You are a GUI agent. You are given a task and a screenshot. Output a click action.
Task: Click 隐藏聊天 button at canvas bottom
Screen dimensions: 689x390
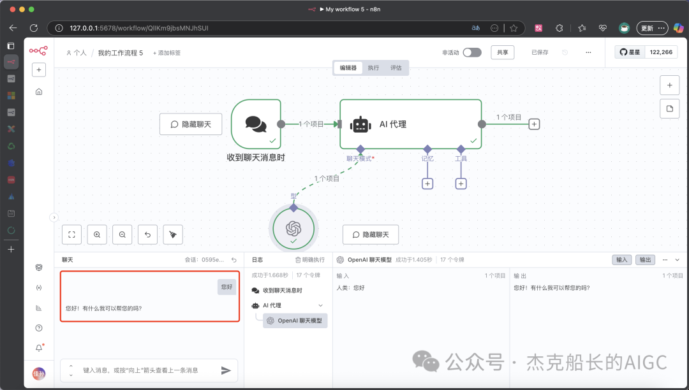click(x=371, y=235)
